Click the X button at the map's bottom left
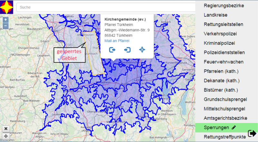 click(6, 128)
